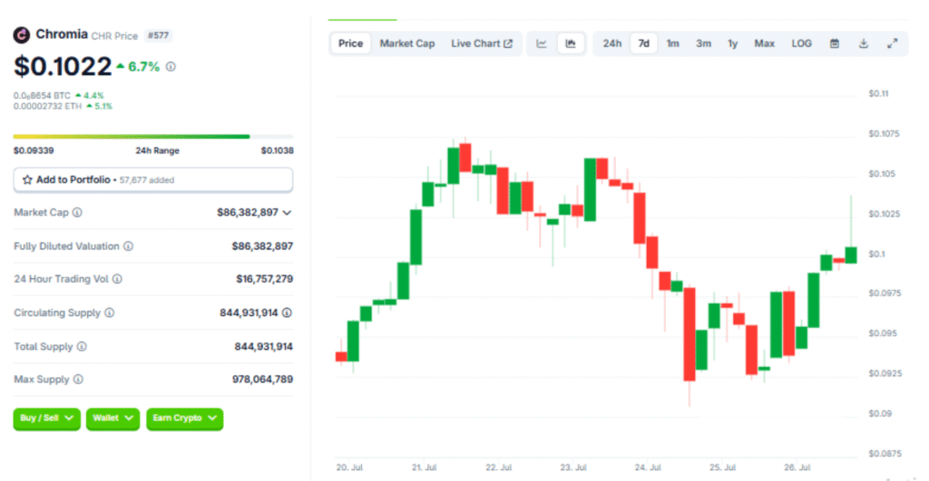Switch to line chart view
Image resolution: width=929 pixels, height=481 pixels.
(x=542, y=43)
